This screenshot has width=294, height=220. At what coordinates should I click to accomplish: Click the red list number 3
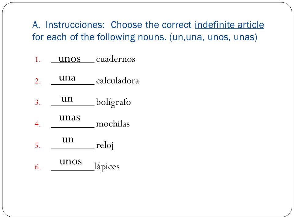tap(38, 103)
